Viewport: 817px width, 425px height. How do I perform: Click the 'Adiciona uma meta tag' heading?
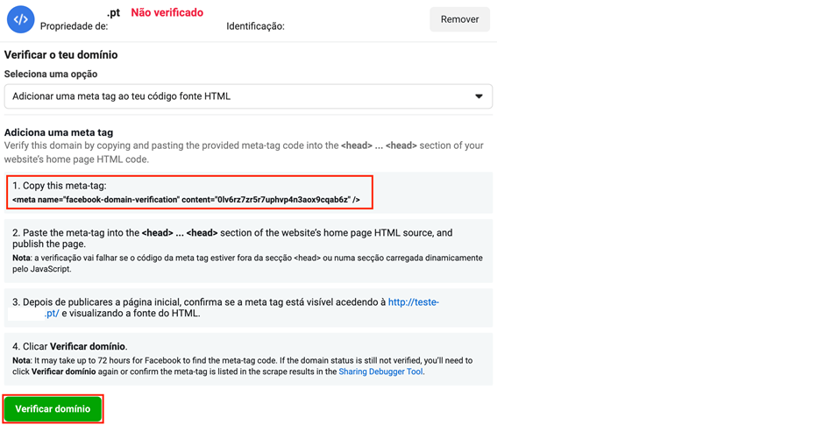point(59,132)
